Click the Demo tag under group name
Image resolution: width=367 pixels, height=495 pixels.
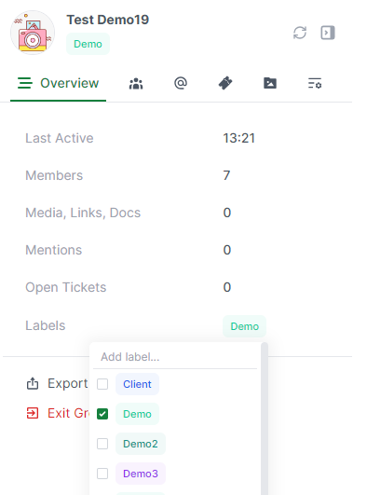[x=88, y=44]
